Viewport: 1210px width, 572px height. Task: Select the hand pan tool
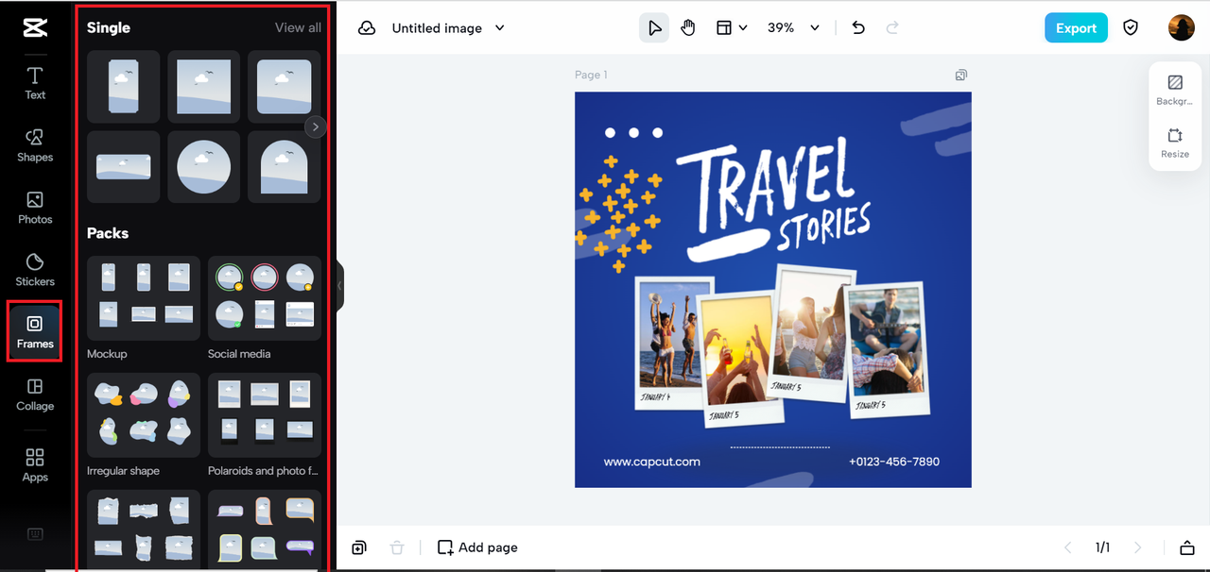click(688, 28)
